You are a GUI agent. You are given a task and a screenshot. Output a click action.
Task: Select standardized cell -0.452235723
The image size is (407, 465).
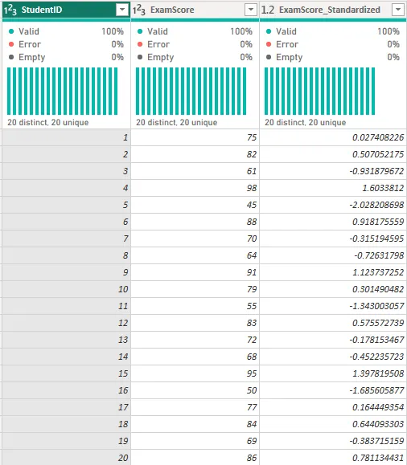(333, 357)
